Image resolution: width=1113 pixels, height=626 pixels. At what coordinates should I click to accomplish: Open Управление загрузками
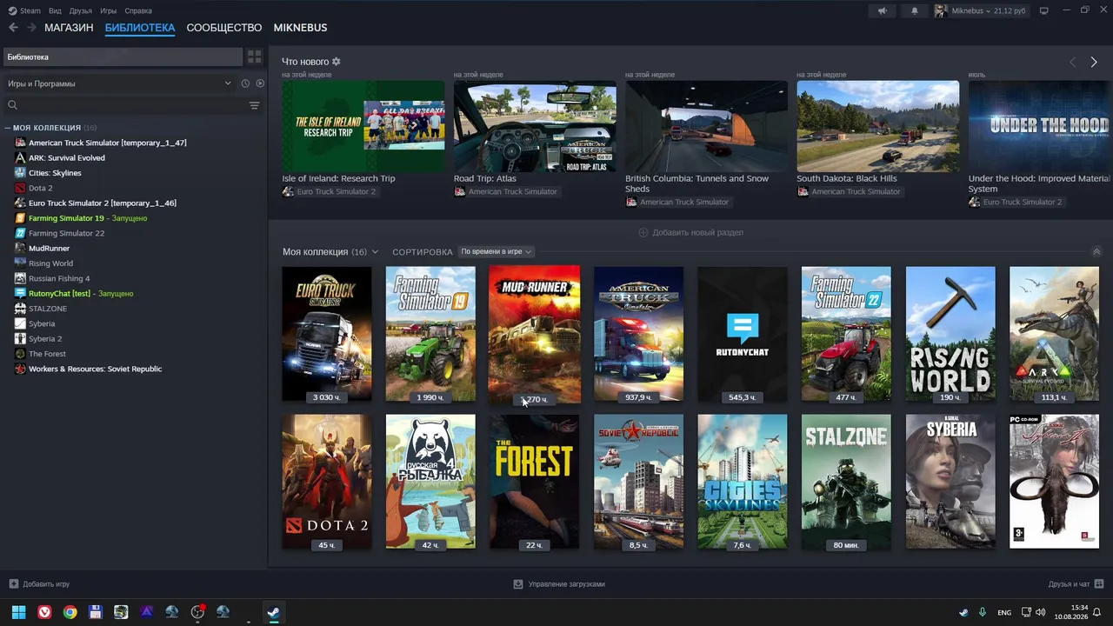(559, 584)
